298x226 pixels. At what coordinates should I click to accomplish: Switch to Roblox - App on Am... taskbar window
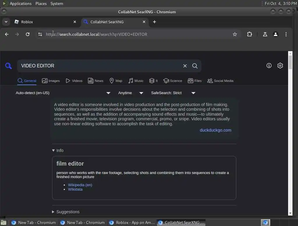132,223
